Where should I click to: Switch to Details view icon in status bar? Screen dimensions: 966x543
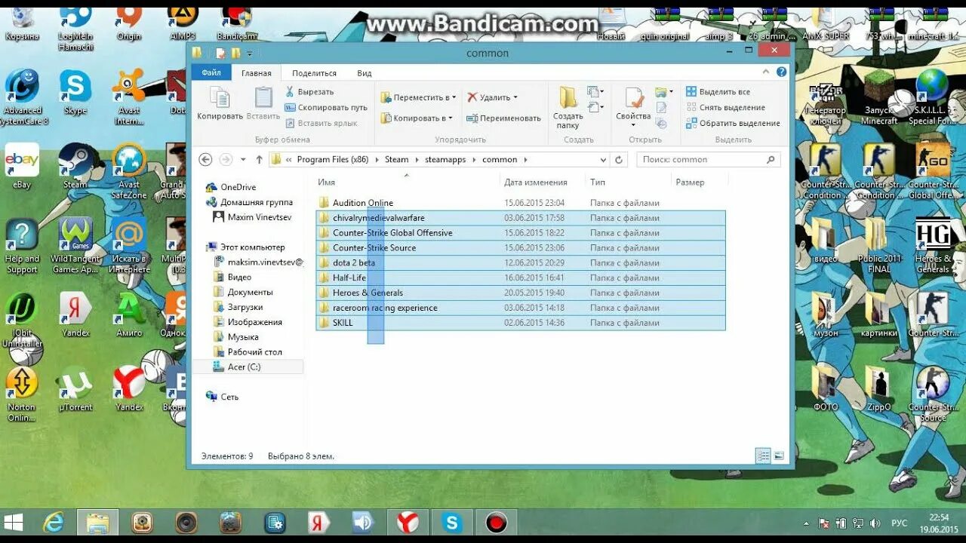(763, 456)
